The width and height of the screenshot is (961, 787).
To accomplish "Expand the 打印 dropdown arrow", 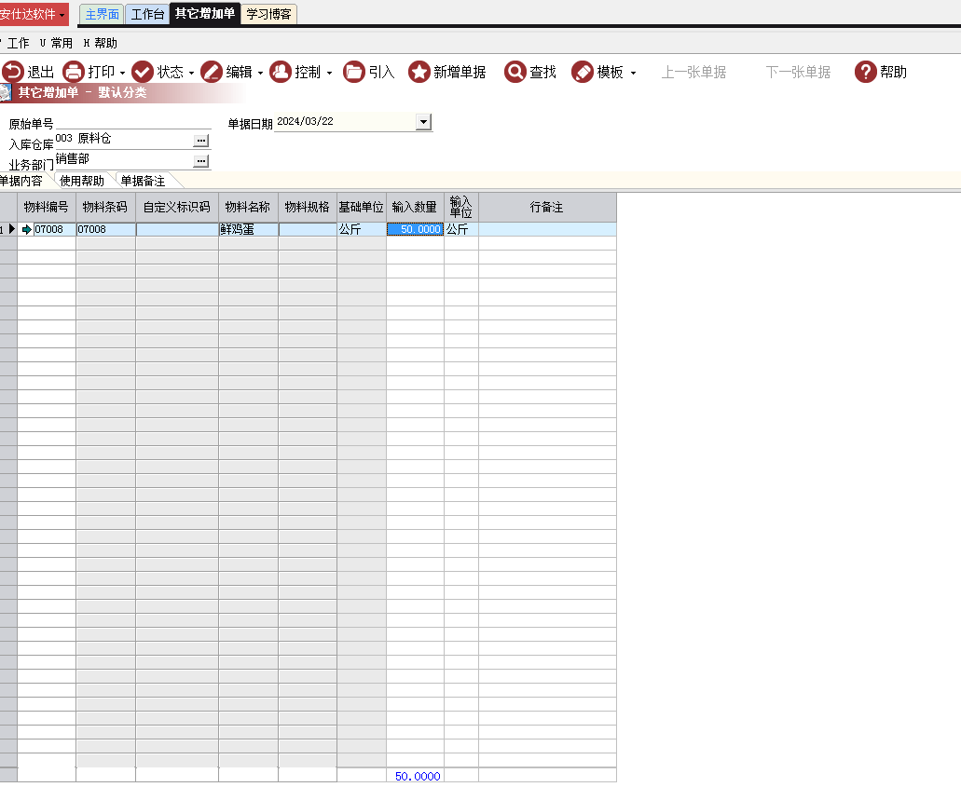I will tap(123, 73).
